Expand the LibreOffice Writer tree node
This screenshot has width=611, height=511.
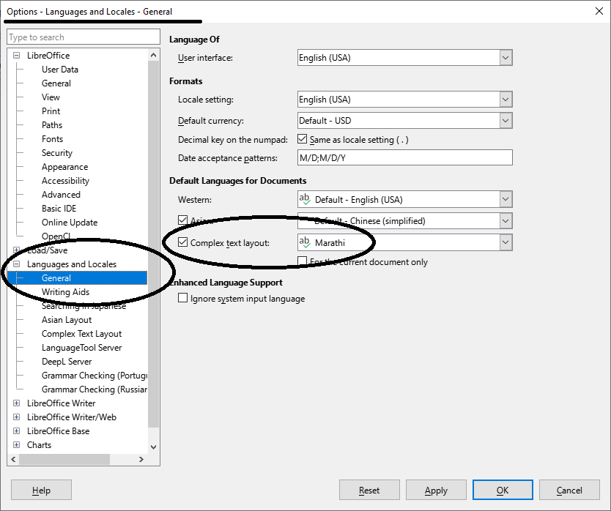pyautogui.click(x=17, y=403)
